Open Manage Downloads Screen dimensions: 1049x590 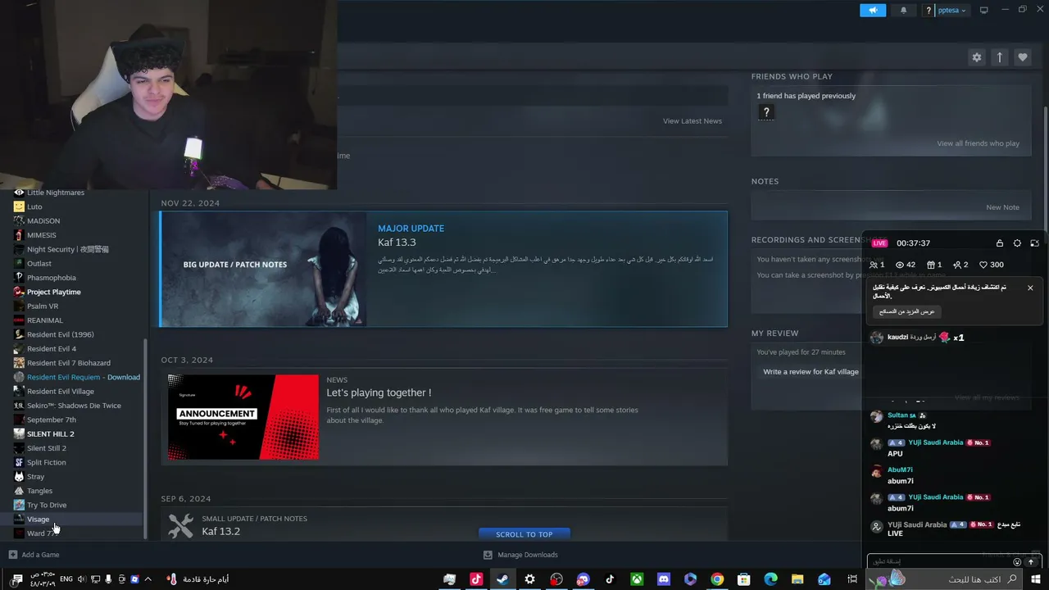pos(521,555)
